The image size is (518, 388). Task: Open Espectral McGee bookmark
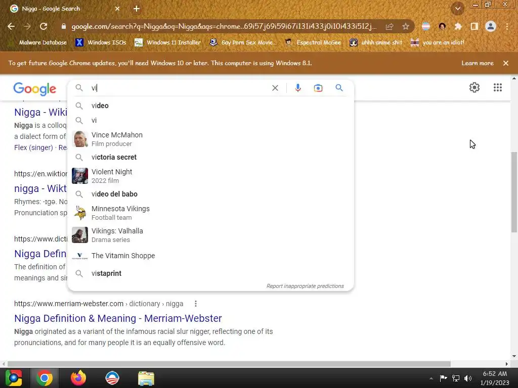tap(313, 42)
